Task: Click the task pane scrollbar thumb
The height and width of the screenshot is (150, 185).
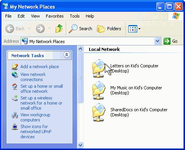Action: click(80, 78)
